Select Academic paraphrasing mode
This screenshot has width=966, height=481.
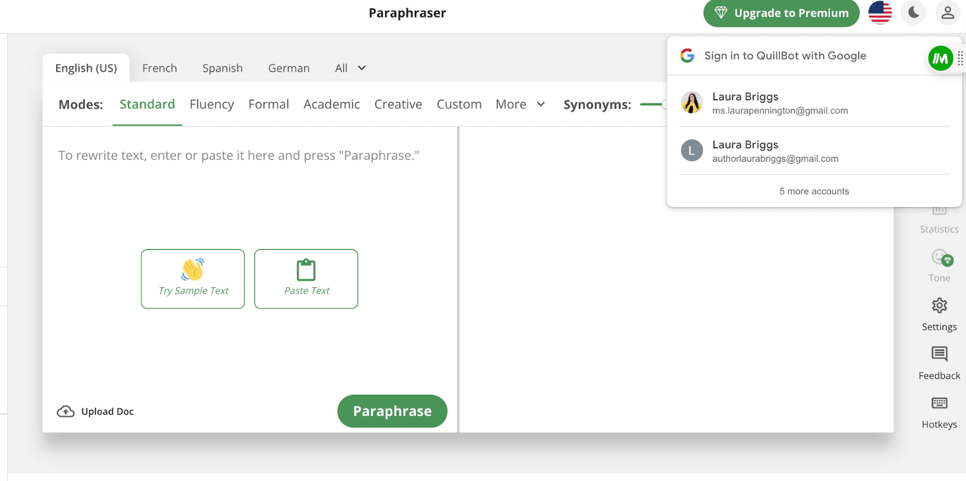pos(331,104)
